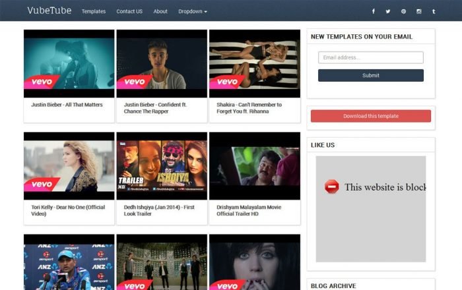The height and width of the screenshot is (290, 462).
Task: Click title 'Tori Kelly - Dear No One'
Action: 68,210
